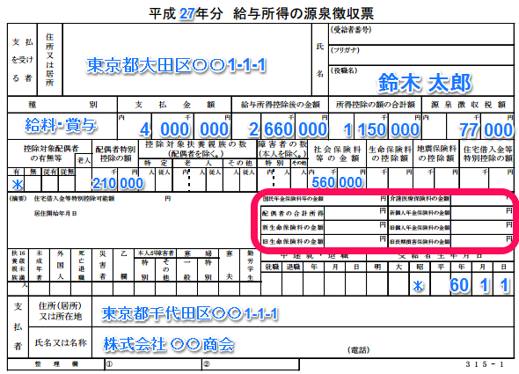Click form number 315-1
Image resolution: width=519 pixels, height=374 pixels.
point(485,364)
